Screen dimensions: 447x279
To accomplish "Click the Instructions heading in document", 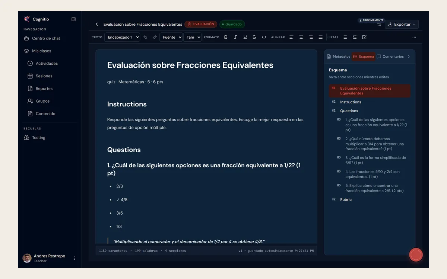I will tap(127, 104).
